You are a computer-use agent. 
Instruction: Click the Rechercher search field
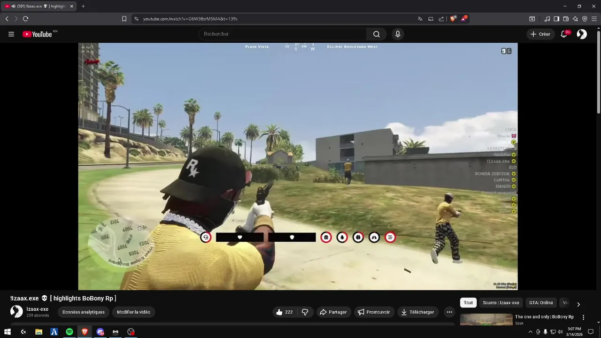click(283, 34)
